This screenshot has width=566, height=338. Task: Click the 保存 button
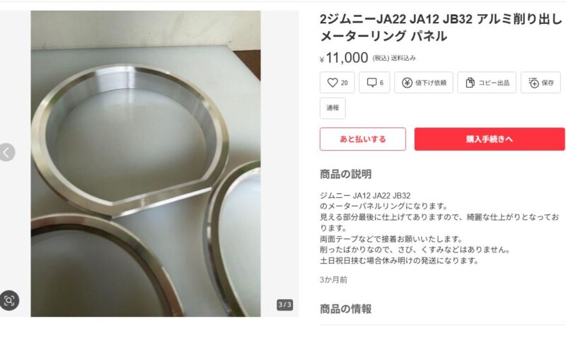[541, 83]
